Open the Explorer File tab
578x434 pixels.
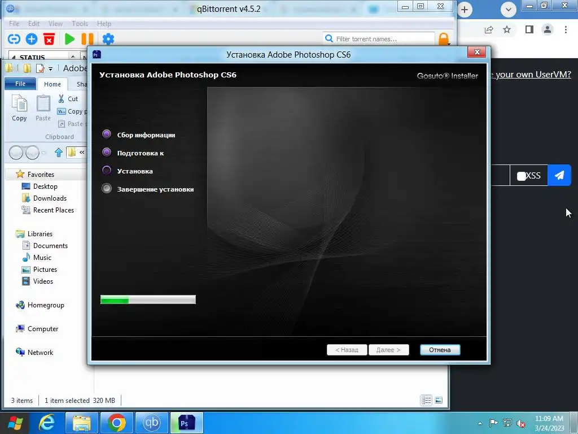coord(20,84)
